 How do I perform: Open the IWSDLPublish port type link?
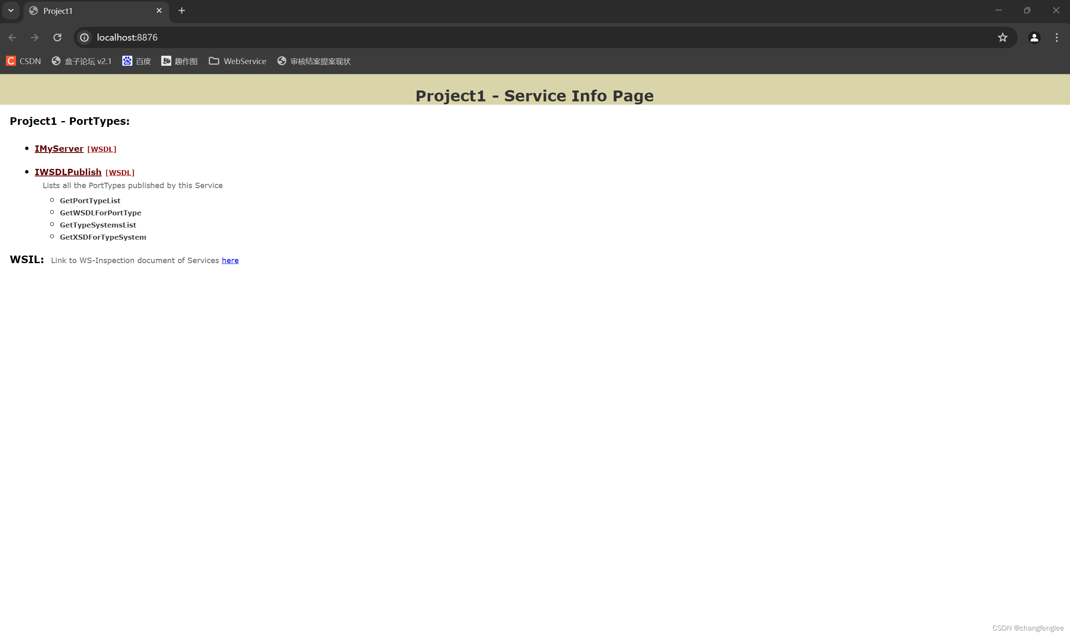pos(68,172)
